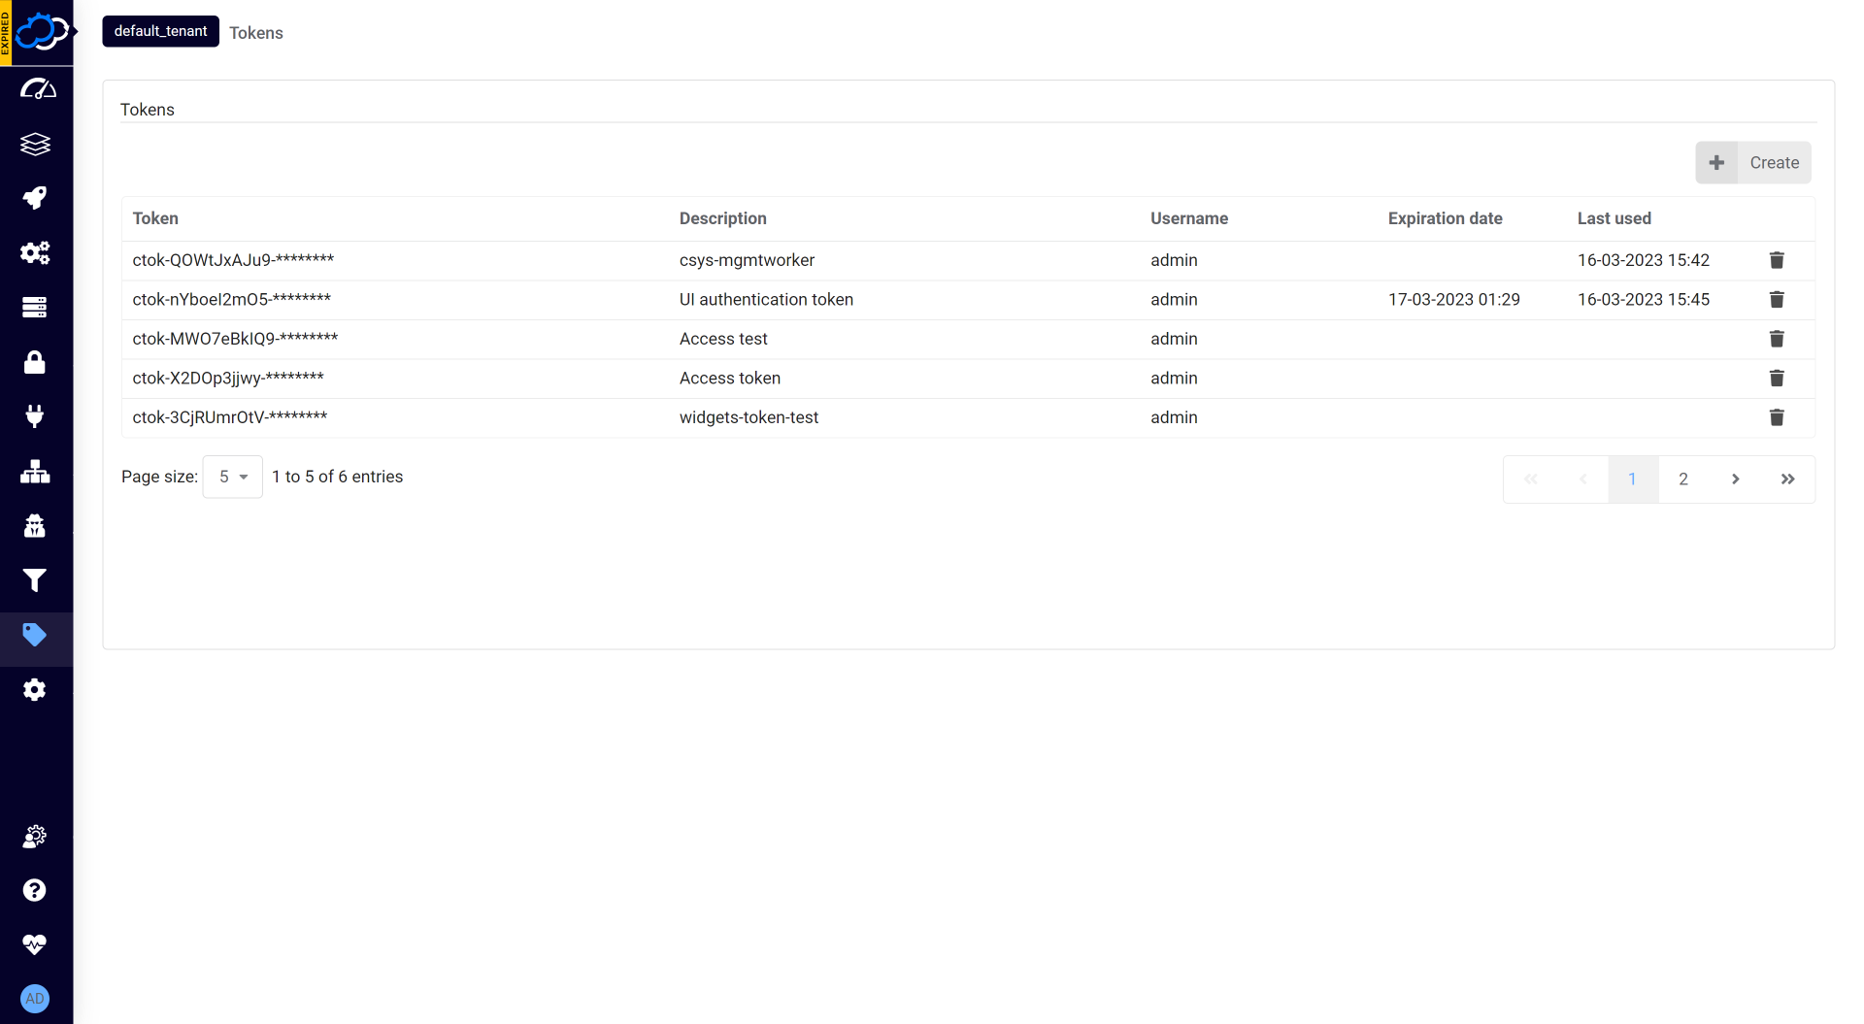Screen dimensions: 1864x1024
Task: Open the help question mark icon
Action: point(35,890)
